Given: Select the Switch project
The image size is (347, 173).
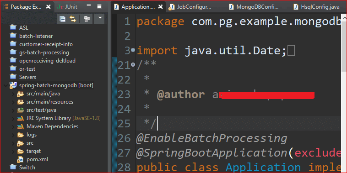Looking at the screenshot, I should [27, 168].
